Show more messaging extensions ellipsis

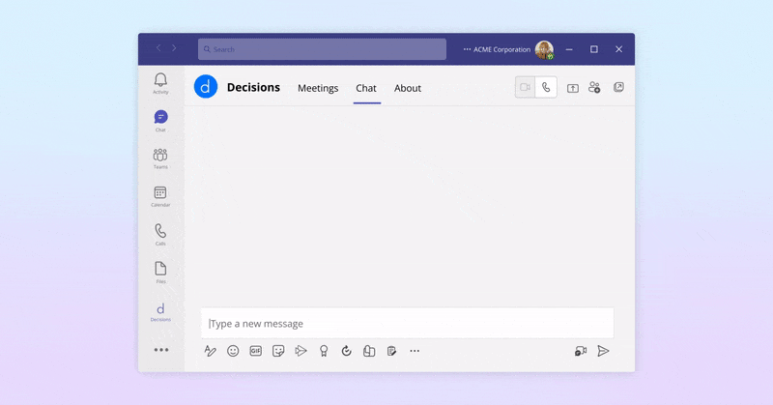pos(415,351)
